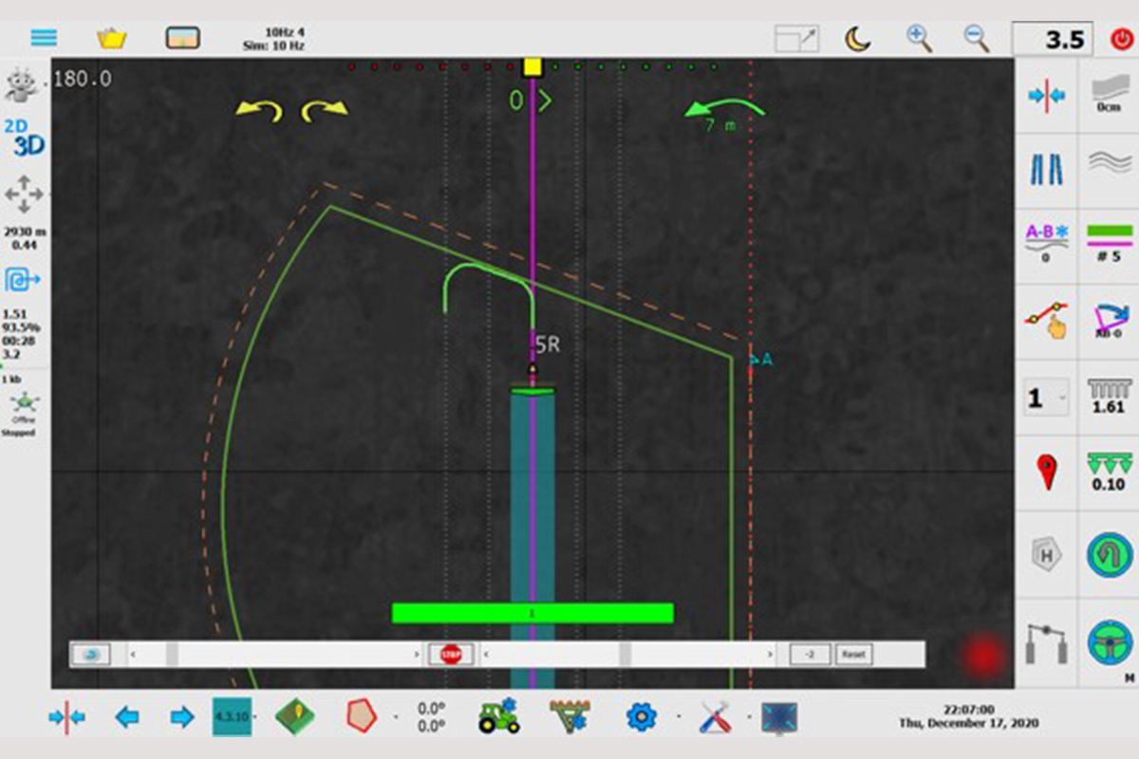Open the A-B curve line icon
Viewport: 1139px width, 759px height.
pos(1047,245)
